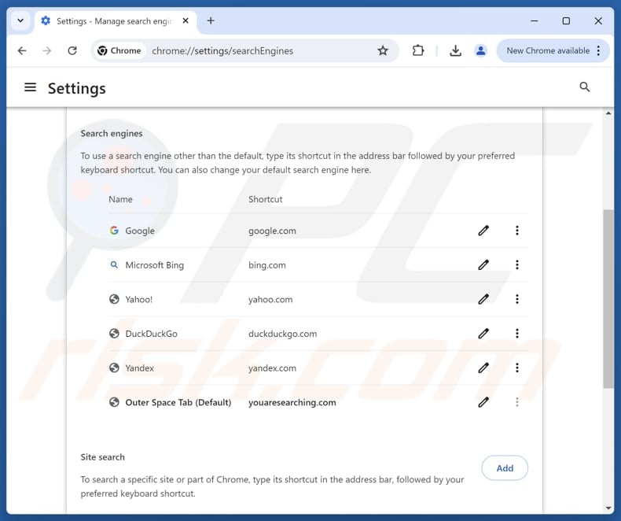Viewport: 621px width, 521px height.
Task: Click the scrollbar down arrow
Action: tap(608, 508)
